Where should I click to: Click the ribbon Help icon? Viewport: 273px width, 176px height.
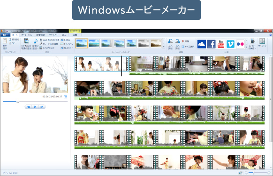(271, 35)
